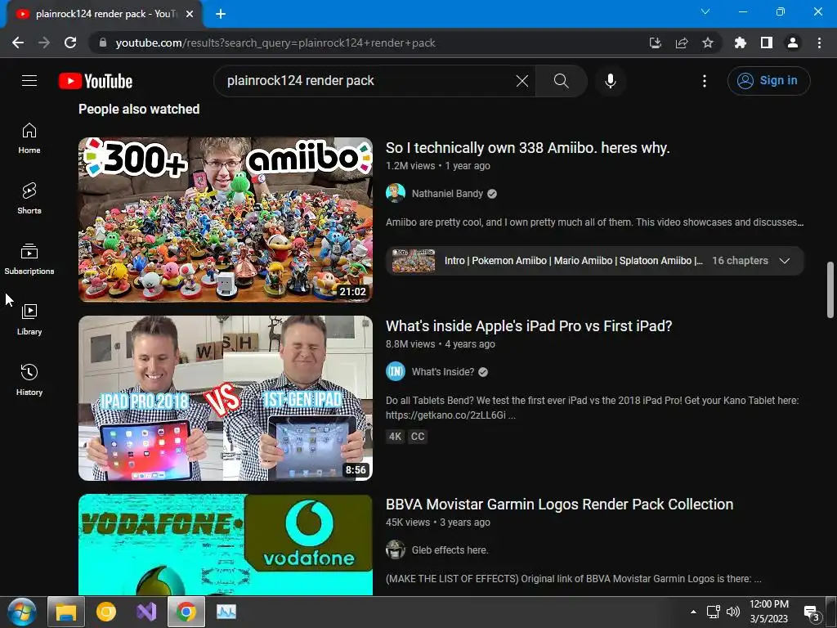Click the Sign in button
Viewport: 837px width, 628px height.
768,81
